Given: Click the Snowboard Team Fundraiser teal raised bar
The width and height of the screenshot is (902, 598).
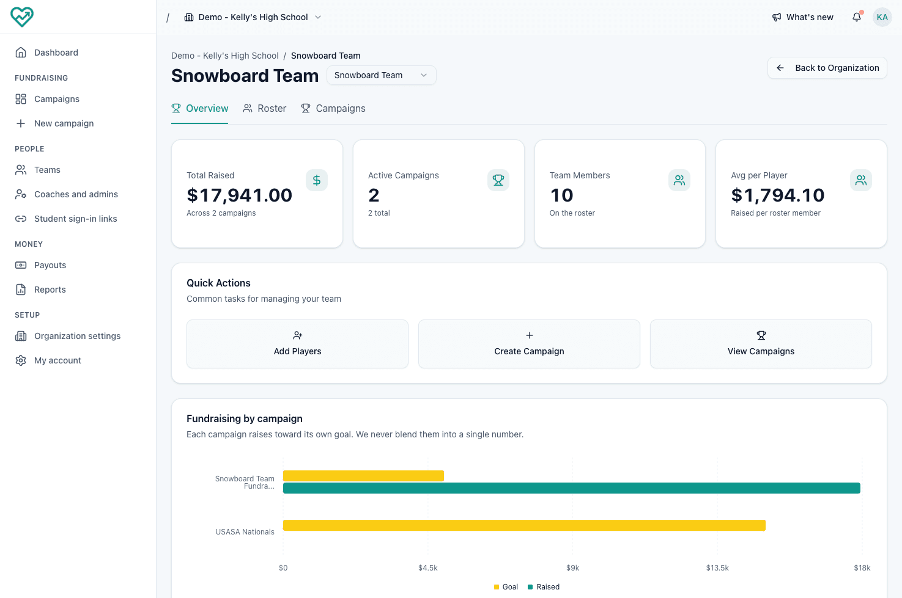Looking at the screenshot, I should click(x=572, y=488).
